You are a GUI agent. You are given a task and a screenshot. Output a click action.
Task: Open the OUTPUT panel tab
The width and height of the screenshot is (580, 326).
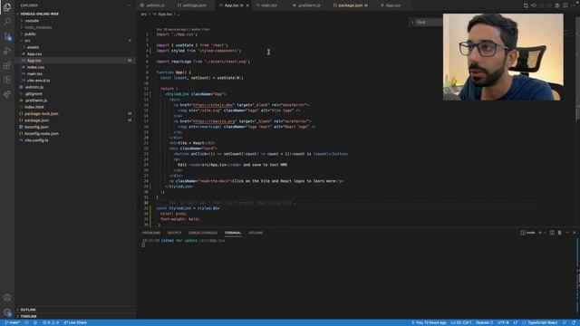click(174, 233)
